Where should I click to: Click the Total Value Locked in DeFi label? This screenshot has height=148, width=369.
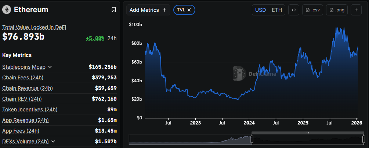pos(34,27)
